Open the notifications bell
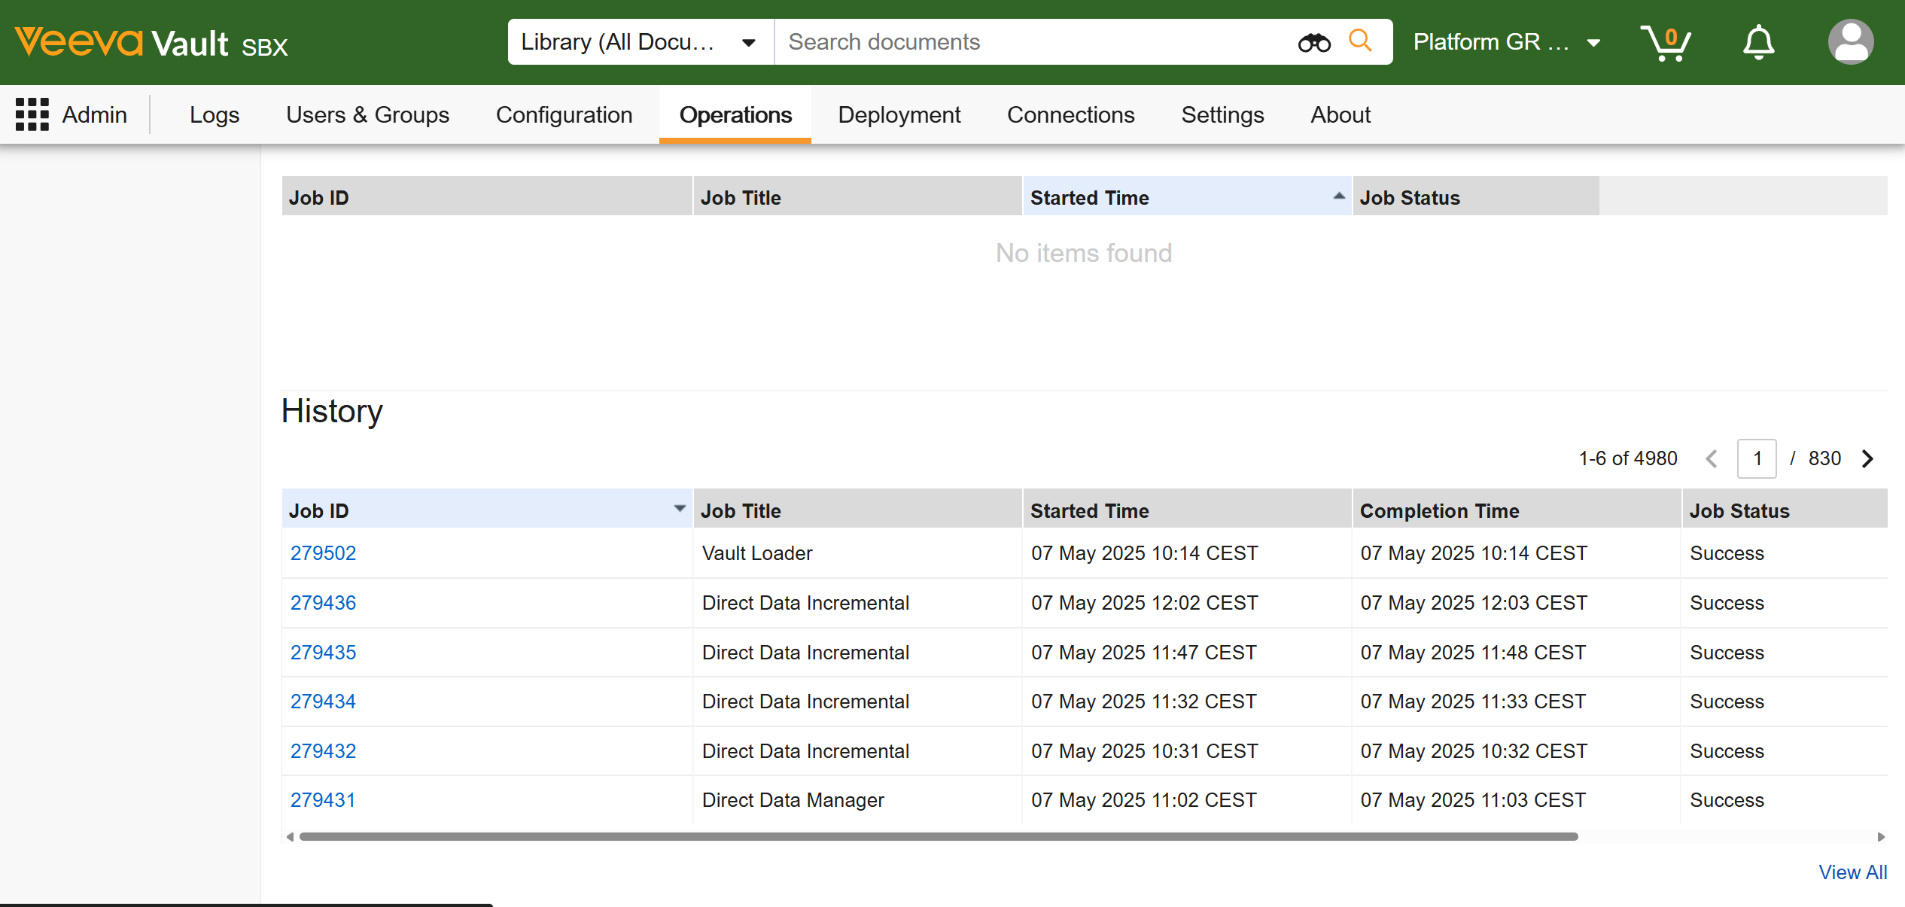 1758,43
